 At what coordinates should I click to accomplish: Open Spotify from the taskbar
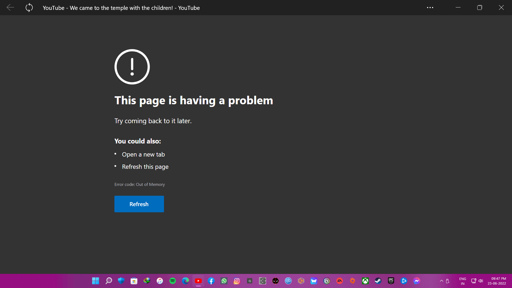click(x=173, y=281)
